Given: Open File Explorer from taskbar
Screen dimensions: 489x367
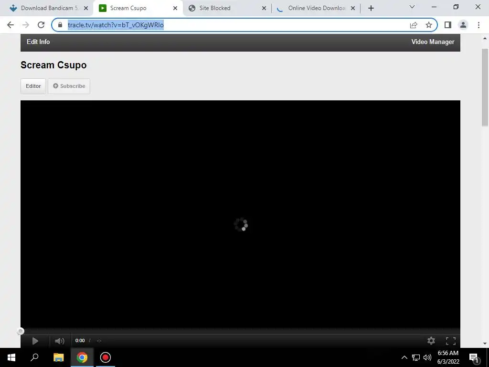Looking at the screenshot, I should point(58,357).
